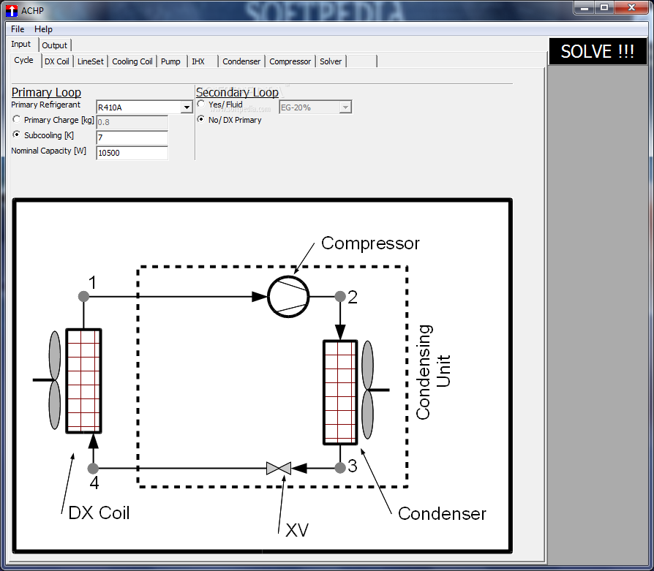Screen dimensions: 654x571
Task: Open the Condenser tab
Action: (241, 61)
